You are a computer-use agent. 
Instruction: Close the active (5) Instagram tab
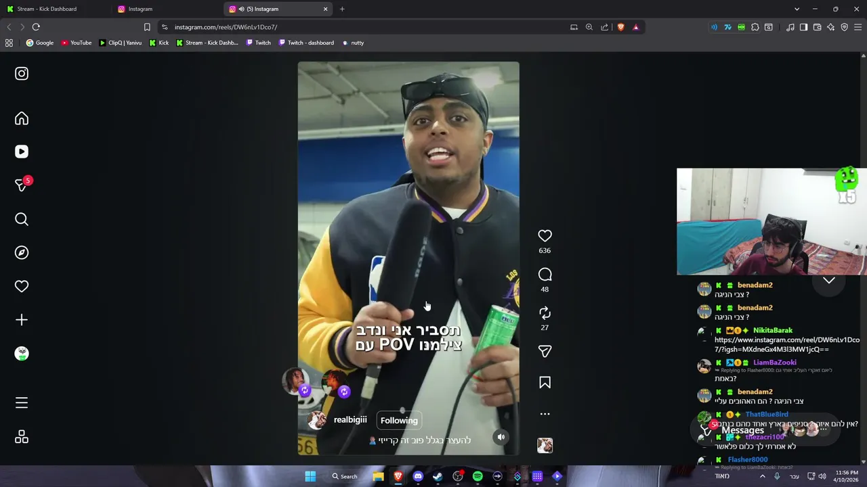[325, 9]
